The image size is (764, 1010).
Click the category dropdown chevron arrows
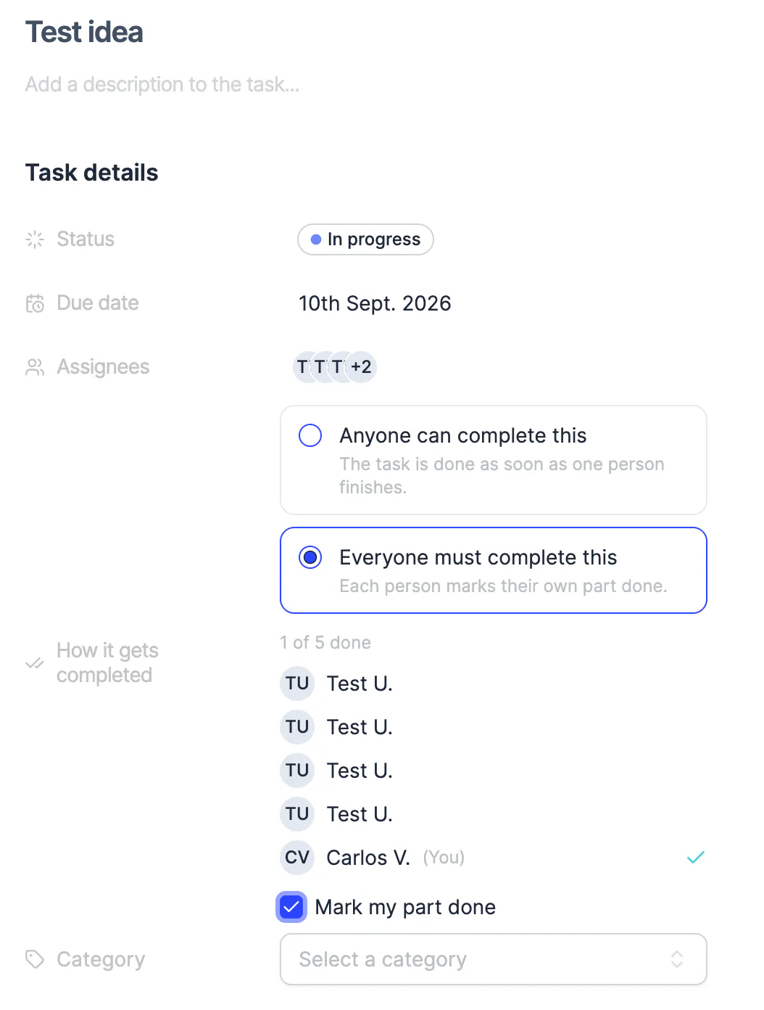click(x=677, y=959)
